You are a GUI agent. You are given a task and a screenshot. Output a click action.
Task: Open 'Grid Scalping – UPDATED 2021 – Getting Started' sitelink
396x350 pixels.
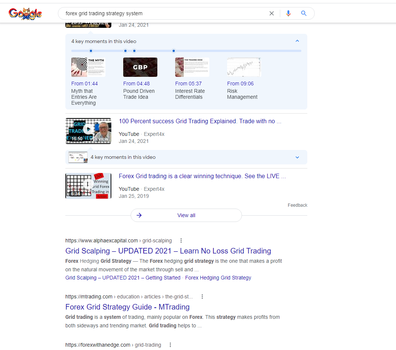[123, 278]
